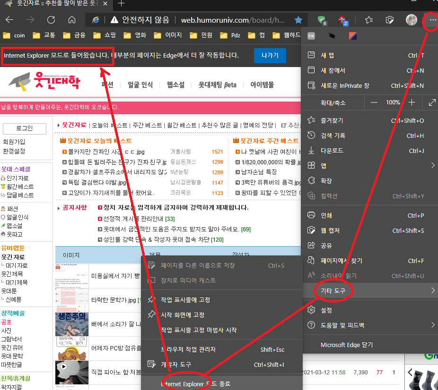This screenshot has height=390, width=438.
Task: Expand 기타 도구 submenu
Action: [x=370, y=290]
